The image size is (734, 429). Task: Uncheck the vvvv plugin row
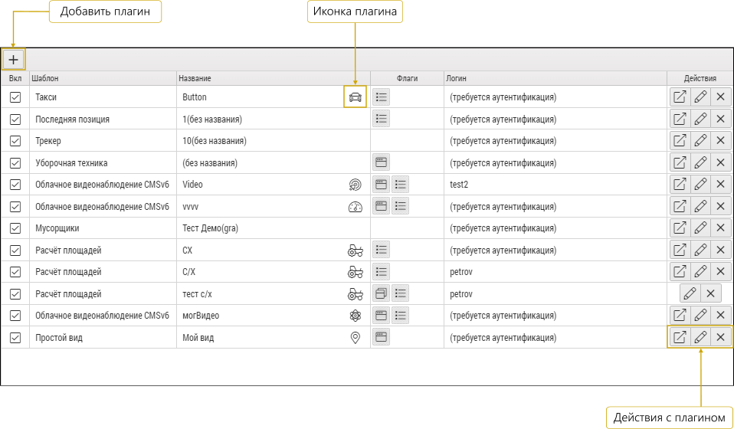[x=15, y=206]
